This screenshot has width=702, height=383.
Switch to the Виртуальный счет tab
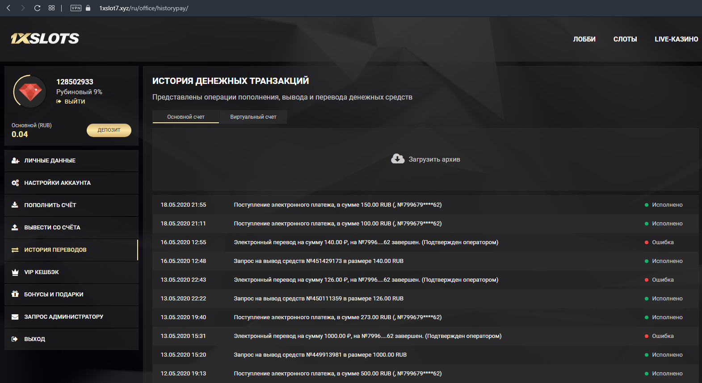[253, 117]
